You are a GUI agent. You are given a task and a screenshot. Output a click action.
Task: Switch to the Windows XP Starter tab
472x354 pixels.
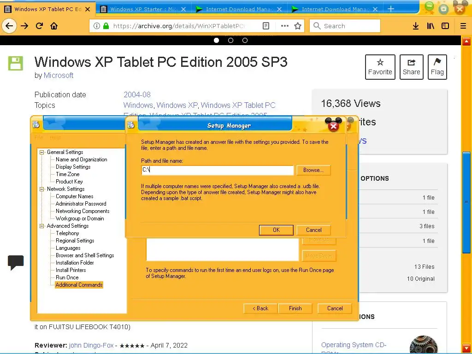144,9
